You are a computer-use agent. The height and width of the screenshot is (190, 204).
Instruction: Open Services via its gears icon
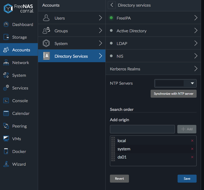[6, 88]
